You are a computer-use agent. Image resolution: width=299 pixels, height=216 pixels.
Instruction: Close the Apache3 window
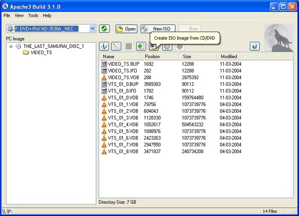point(292,7)
